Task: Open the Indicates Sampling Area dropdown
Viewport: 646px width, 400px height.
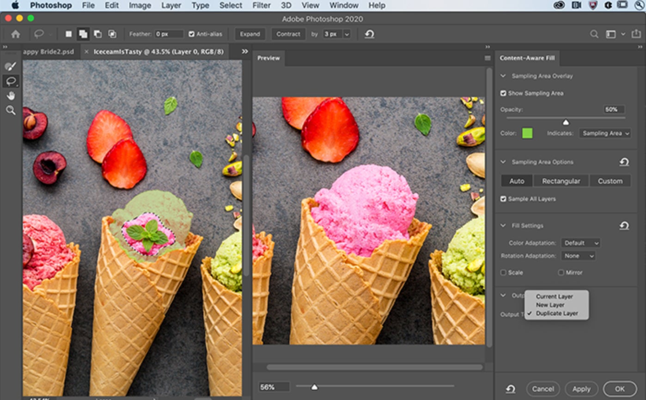Action: (605, 133)
